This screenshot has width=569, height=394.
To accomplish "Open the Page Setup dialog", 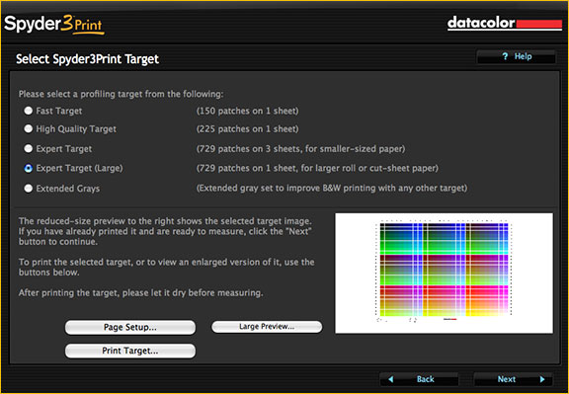I will pos(130,327).
